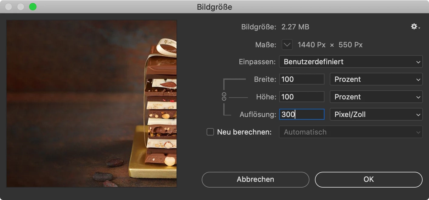The height and width of the screenshot is (200, 429).
Task: Open the Maße units chevron menu
Action: pos(287,45)
